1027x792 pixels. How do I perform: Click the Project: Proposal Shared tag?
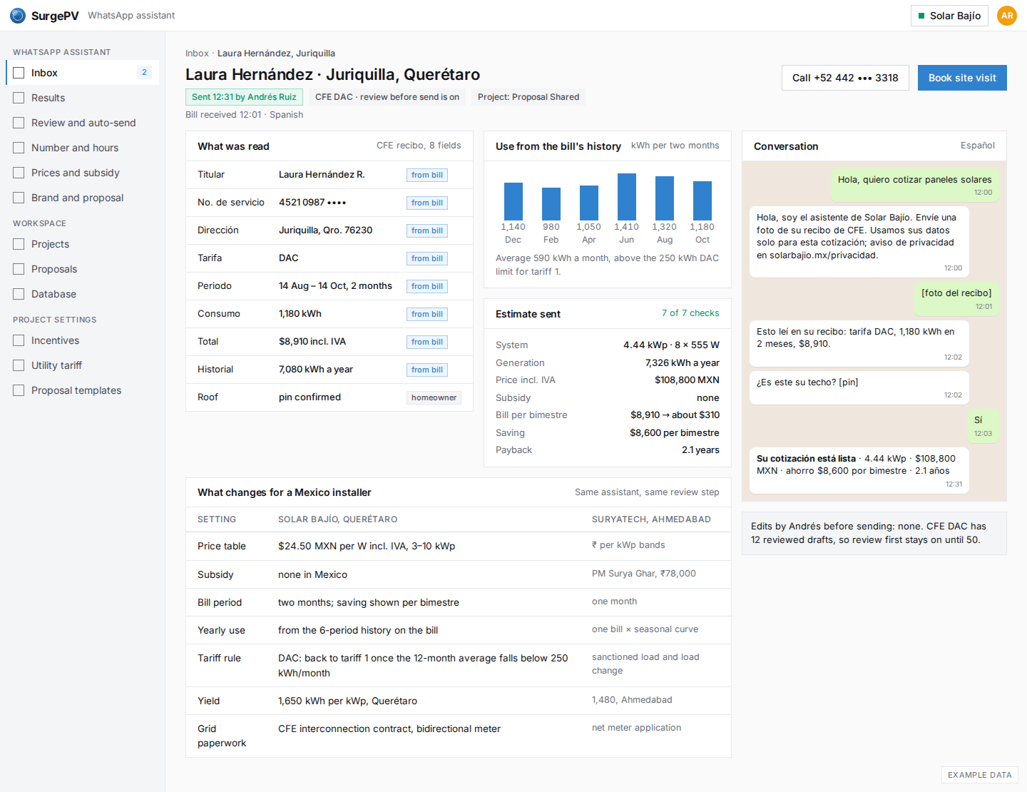(528, 97)
